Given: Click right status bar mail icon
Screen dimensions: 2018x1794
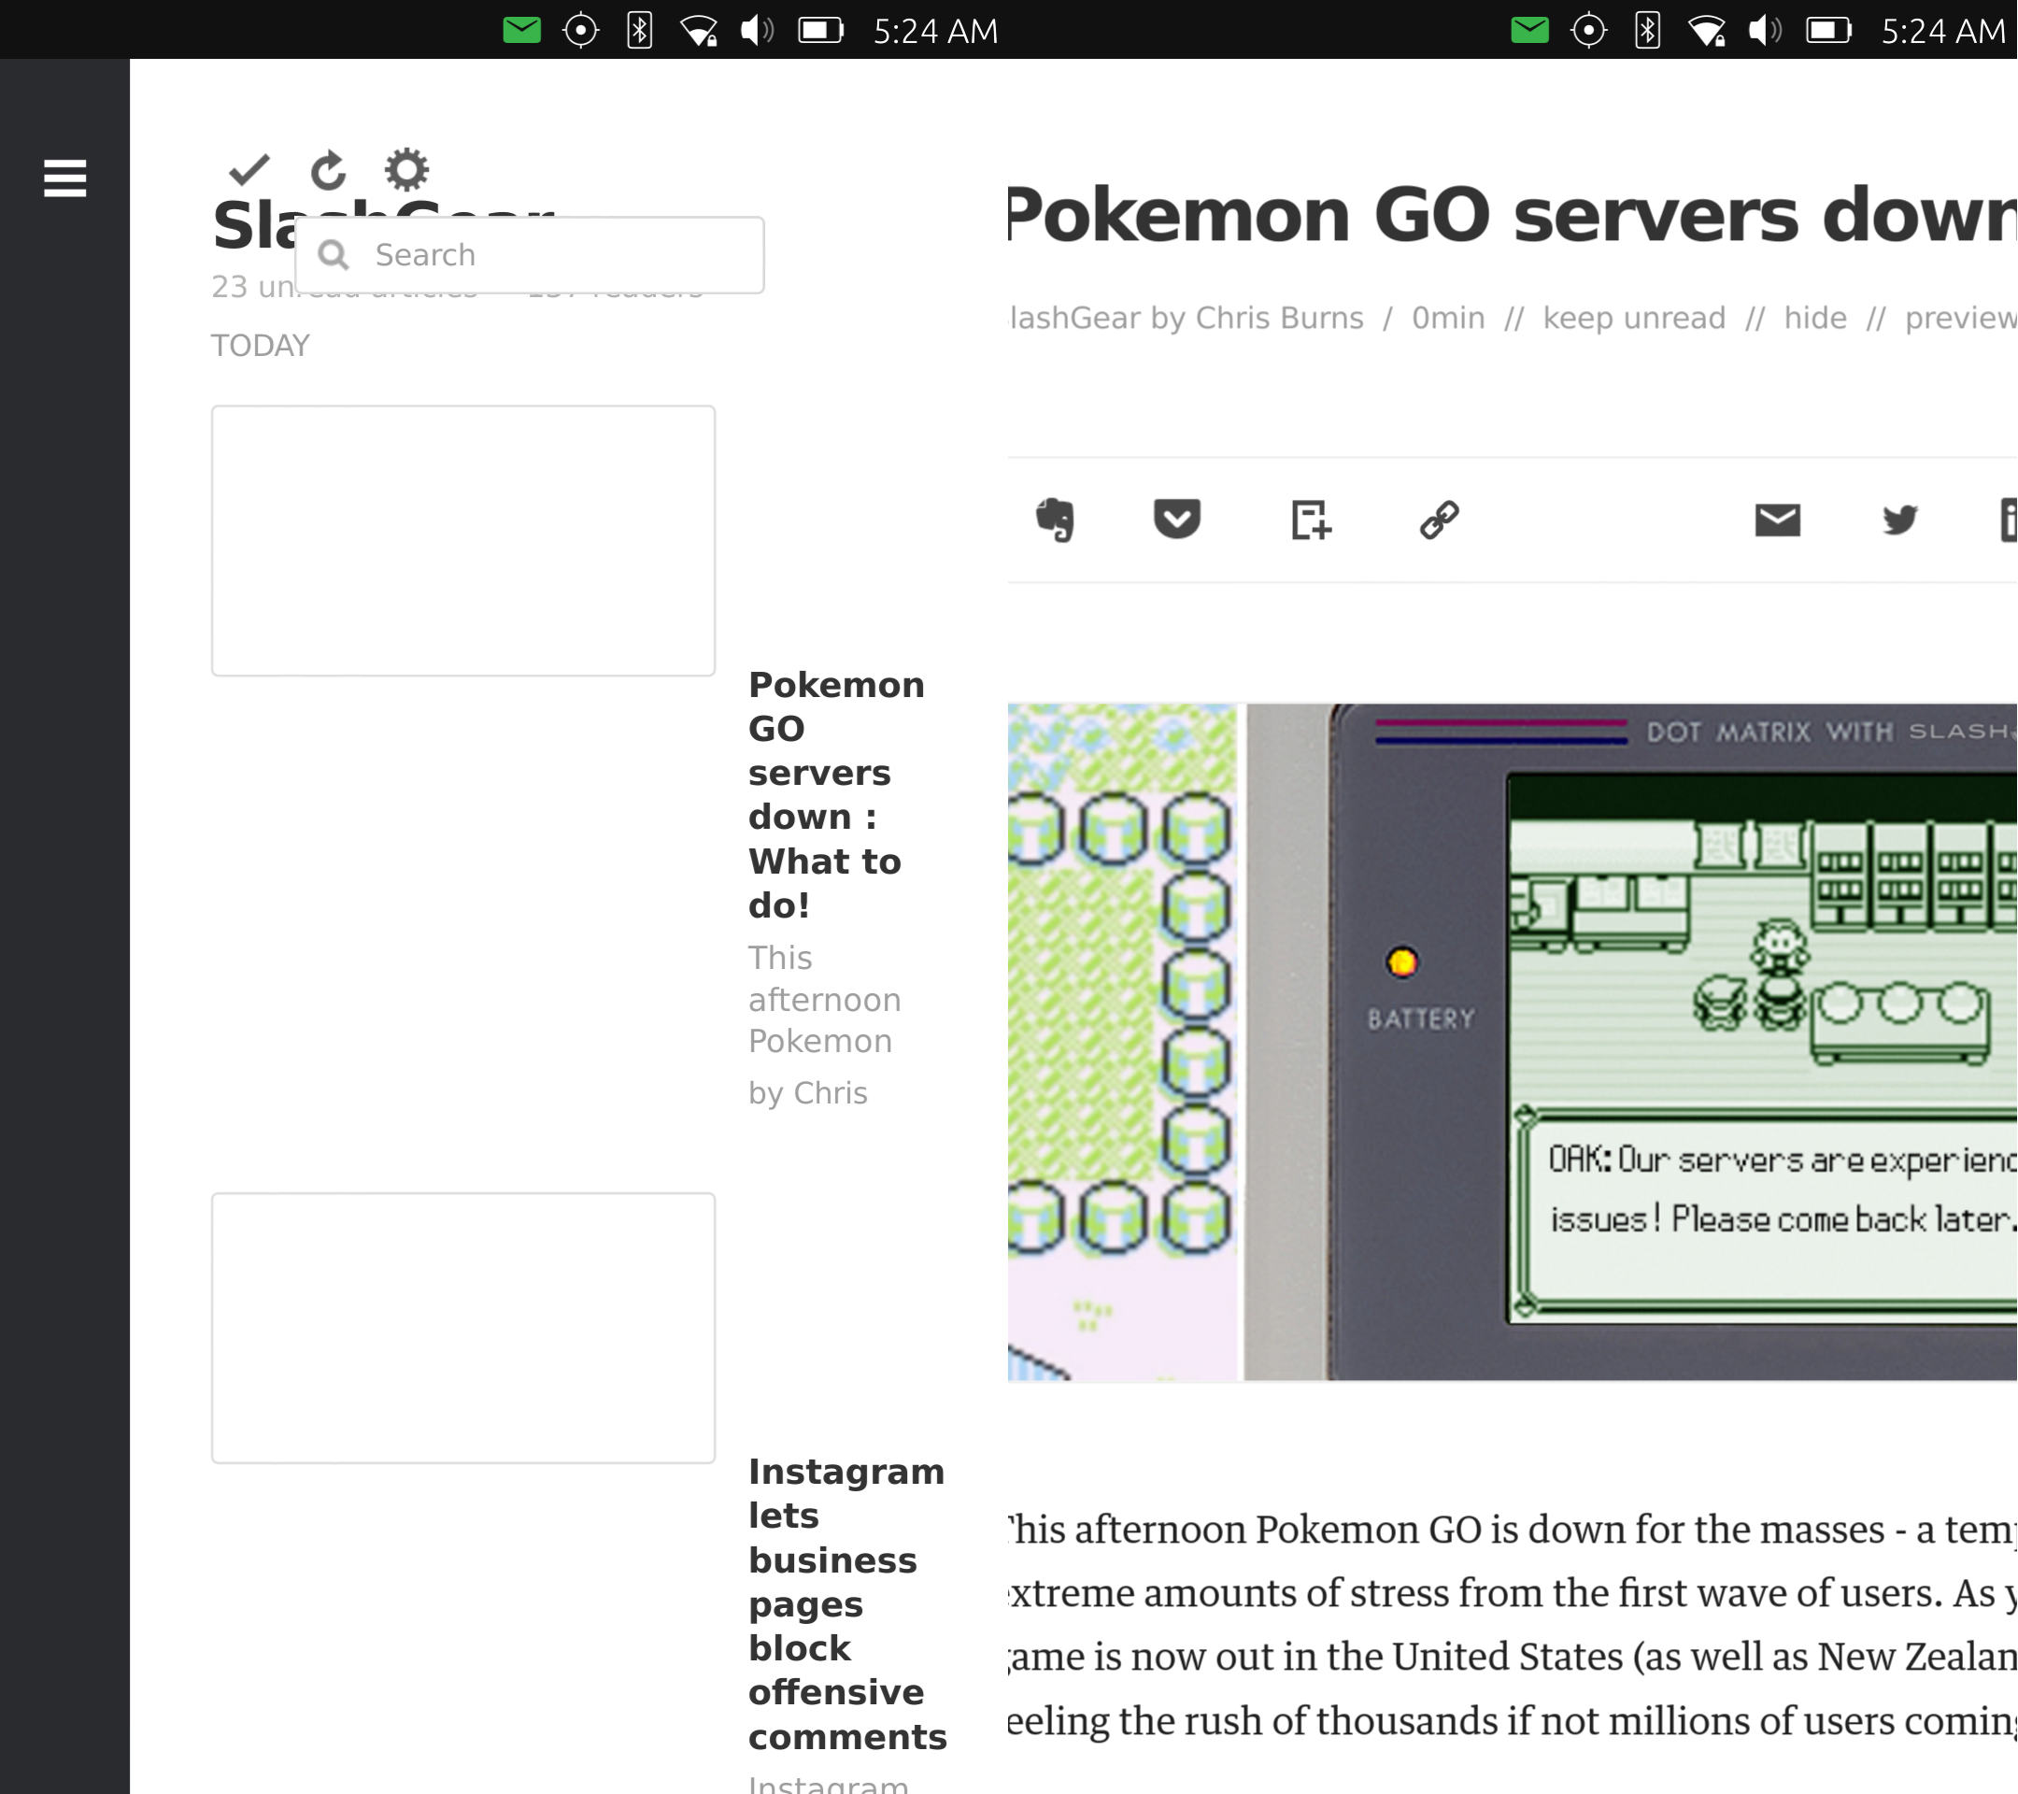Looking at the screenshot, I should click(1529, 31).
